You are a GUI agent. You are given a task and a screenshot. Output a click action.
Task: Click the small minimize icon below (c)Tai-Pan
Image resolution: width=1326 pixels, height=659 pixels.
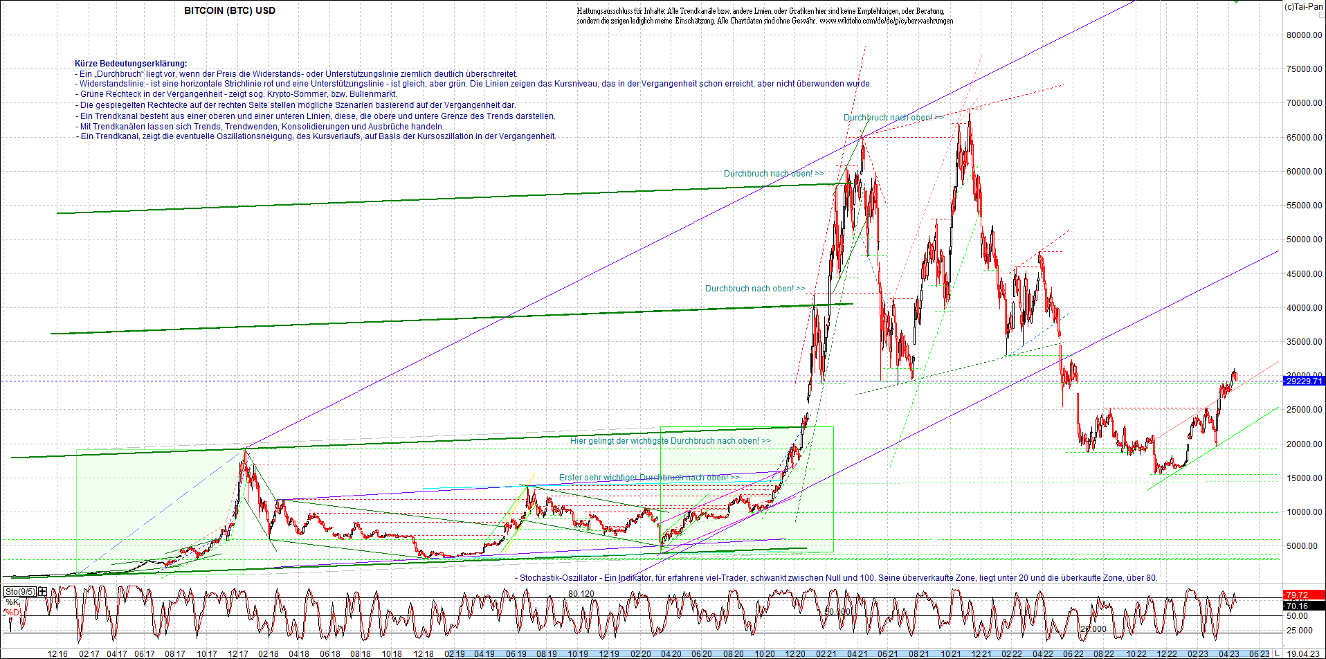(x=1321, y=15)
